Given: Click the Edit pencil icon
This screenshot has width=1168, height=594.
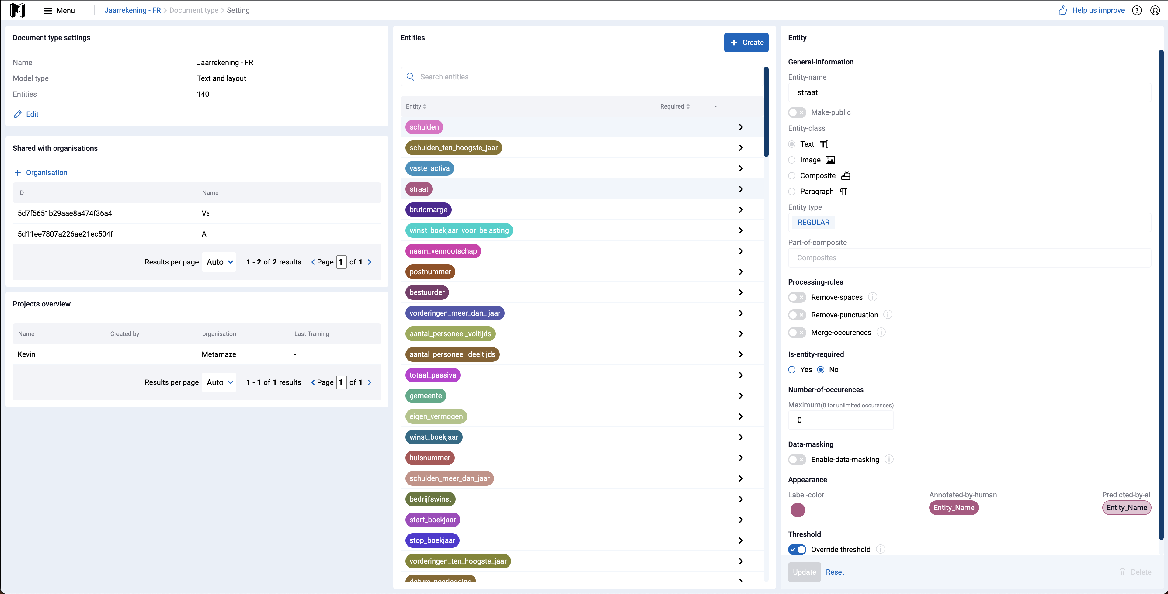Looking at the screenshot, I should pyautogui.click(x=18, y=114).
